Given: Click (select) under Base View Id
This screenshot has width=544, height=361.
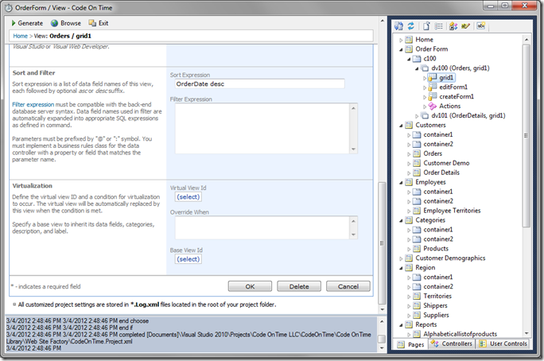Looking at the screenshot, I should click(188, 259).
